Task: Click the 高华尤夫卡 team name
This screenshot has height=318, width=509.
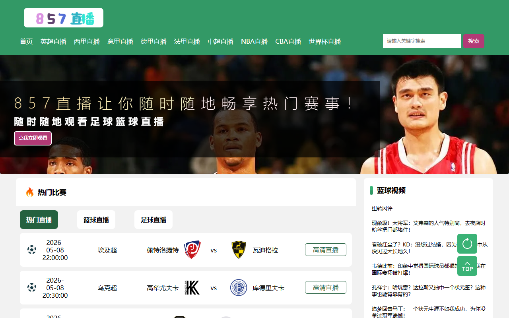Action: point(163,287)
